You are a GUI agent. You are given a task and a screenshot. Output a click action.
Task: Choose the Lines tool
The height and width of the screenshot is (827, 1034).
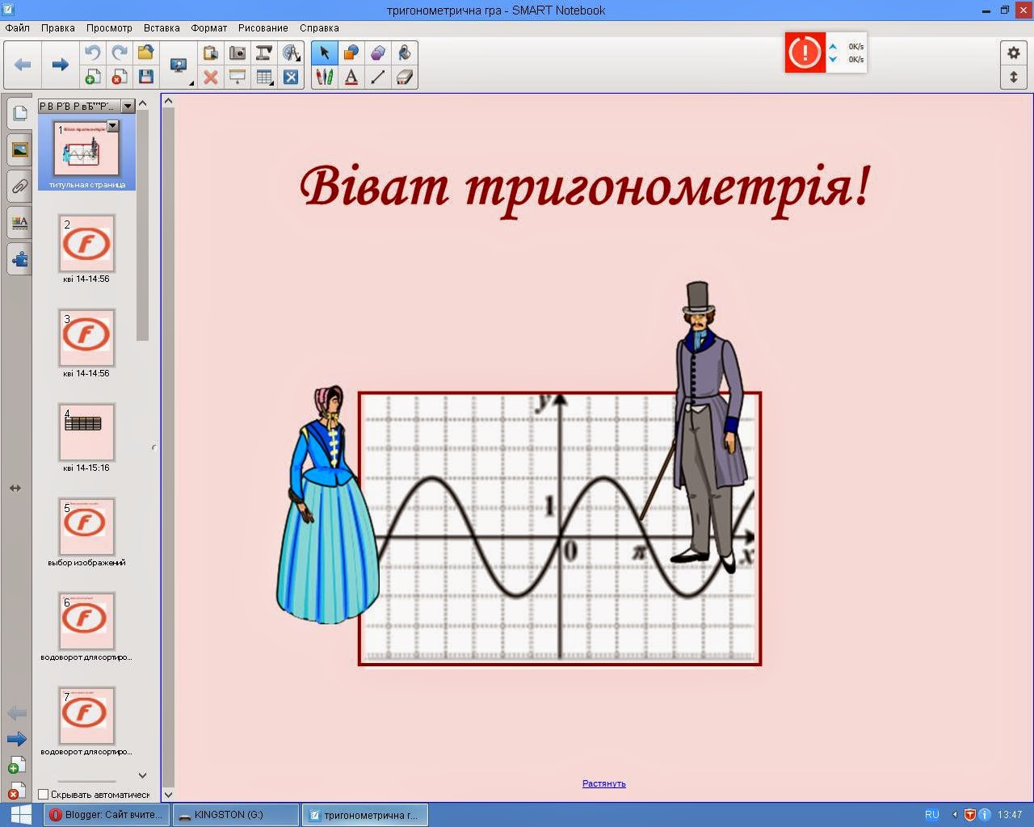(x=378, y=77)
